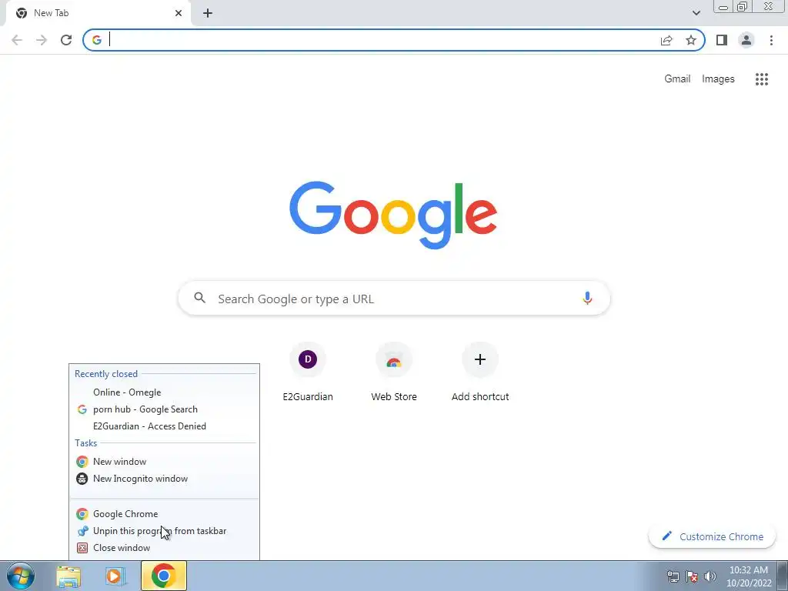This screenshot has width=788, height=591.
Task: Reload the current page
Action: point(66,40)
